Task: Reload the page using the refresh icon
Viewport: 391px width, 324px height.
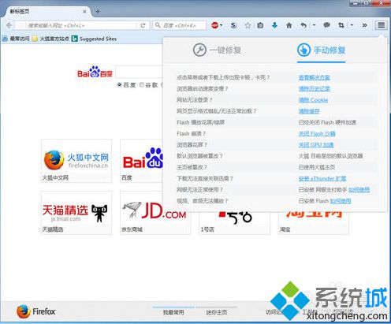Action: coord(143,25)
